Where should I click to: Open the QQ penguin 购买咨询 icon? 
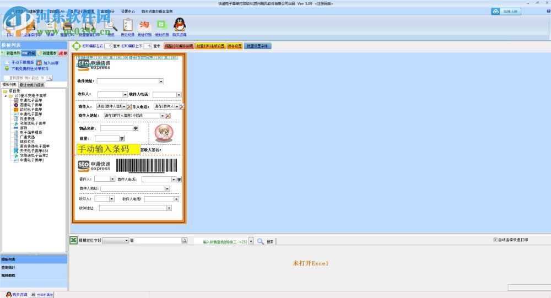pos(180,25)
